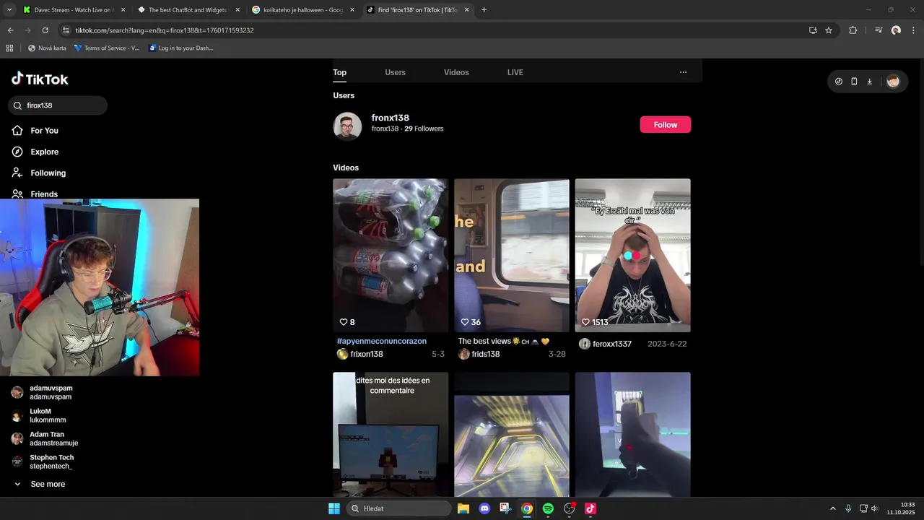Open the apps grid icon in bookmarks bar
This screenshot has height=520, width=924.
point(9,48)
